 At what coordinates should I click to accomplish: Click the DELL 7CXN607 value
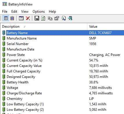point(100,33)
